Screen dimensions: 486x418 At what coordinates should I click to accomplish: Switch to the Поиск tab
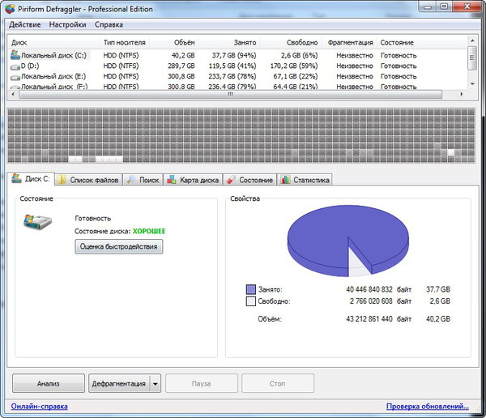pyautogui.click(x=143, y=180)
